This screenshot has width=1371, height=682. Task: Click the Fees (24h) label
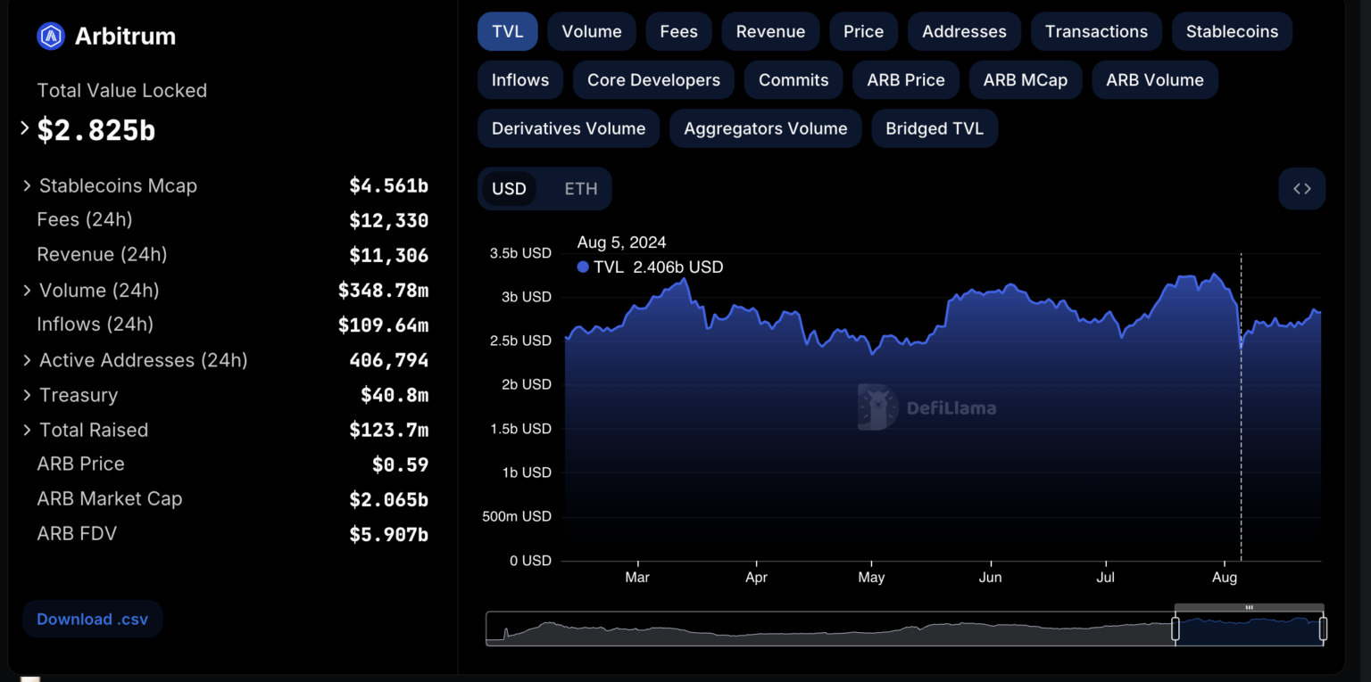[85, 219]
